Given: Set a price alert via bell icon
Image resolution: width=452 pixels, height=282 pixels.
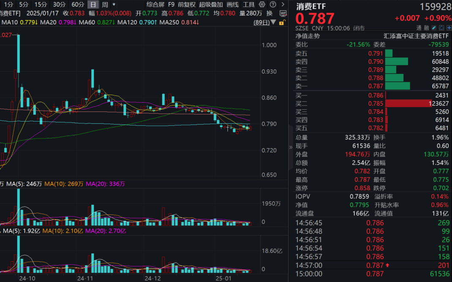Looking at the screenshot, I should pos(441,27).
